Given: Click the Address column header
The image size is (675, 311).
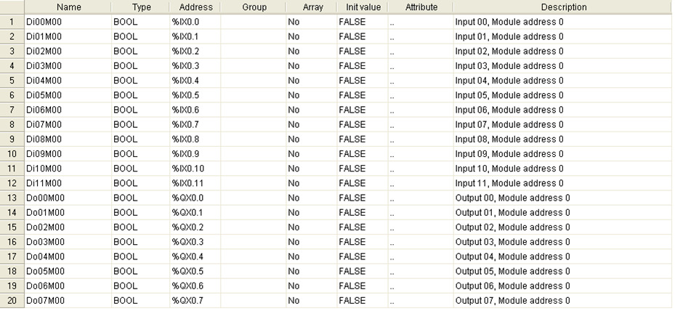Looking at the screenshot, I should tap(195, 7).
